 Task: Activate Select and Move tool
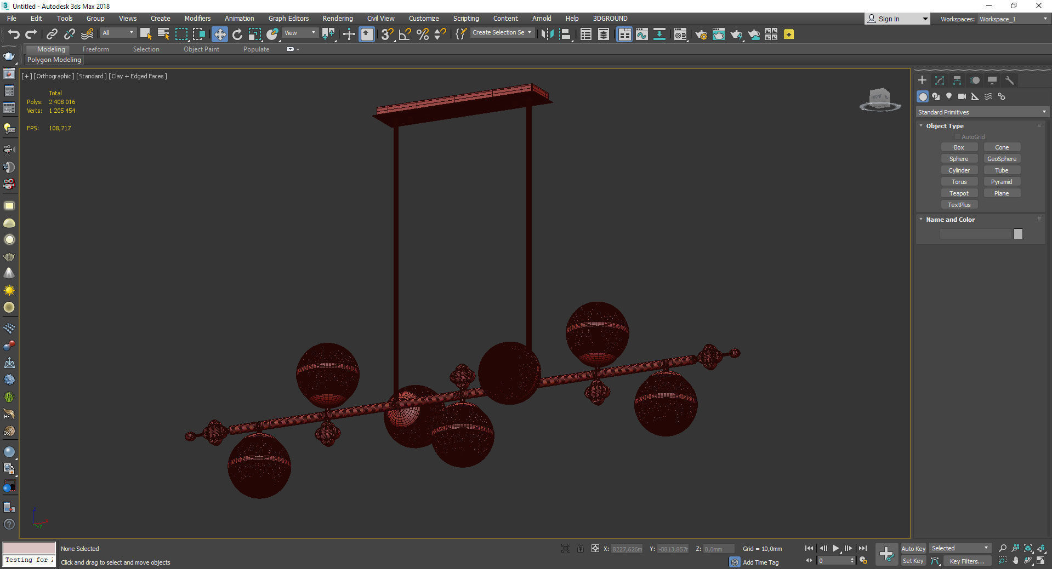click(219, 34)
